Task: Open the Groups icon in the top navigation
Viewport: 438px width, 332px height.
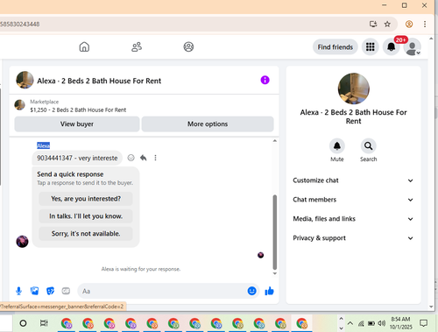Action: click(x=188, y=46)
